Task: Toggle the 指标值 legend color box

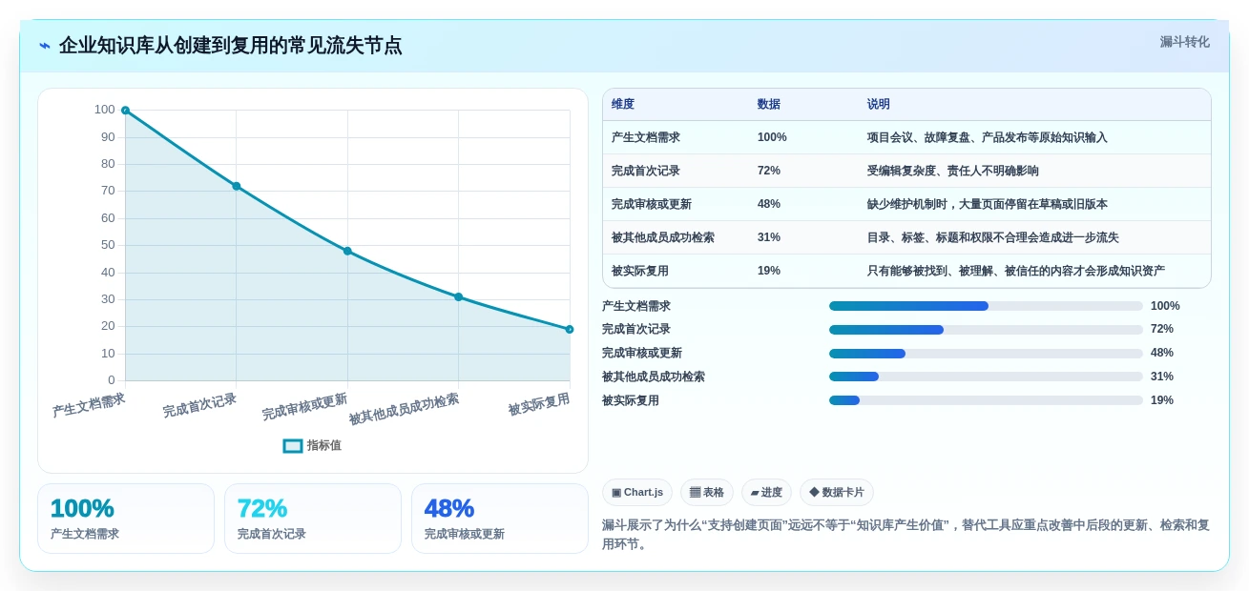Action: tap(293, 445)
